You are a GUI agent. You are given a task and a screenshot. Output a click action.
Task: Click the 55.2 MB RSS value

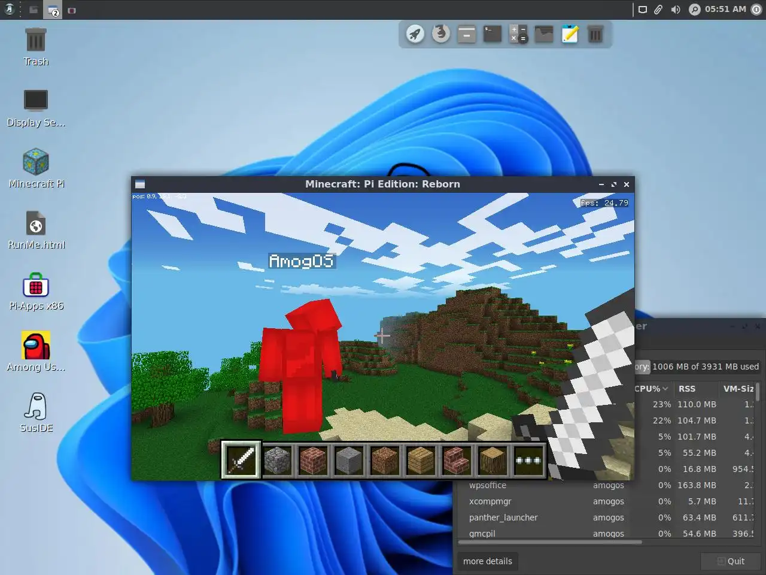click(x=699, y=453)
